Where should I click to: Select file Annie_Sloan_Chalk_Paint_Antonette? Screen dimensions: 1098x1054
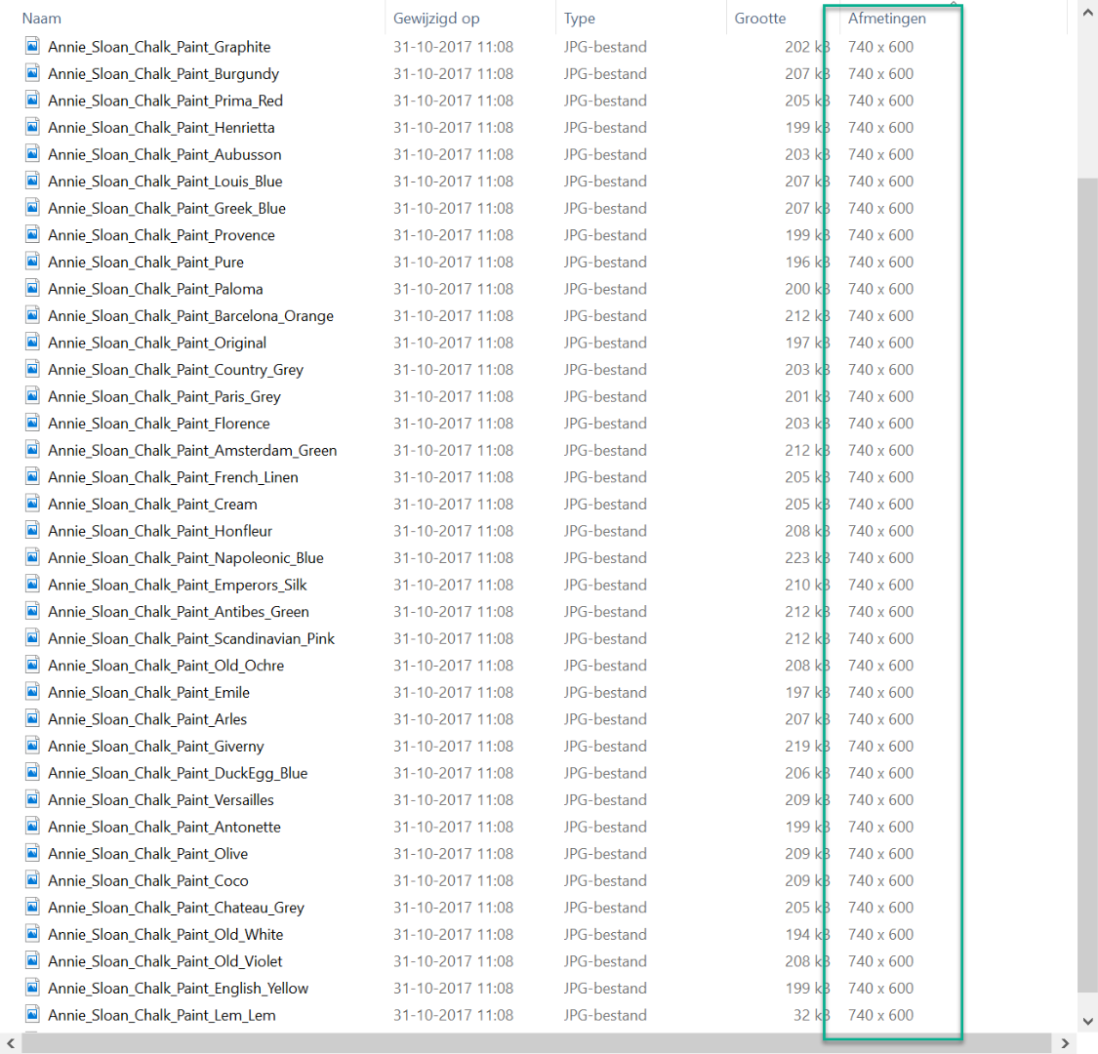point(164,827)
